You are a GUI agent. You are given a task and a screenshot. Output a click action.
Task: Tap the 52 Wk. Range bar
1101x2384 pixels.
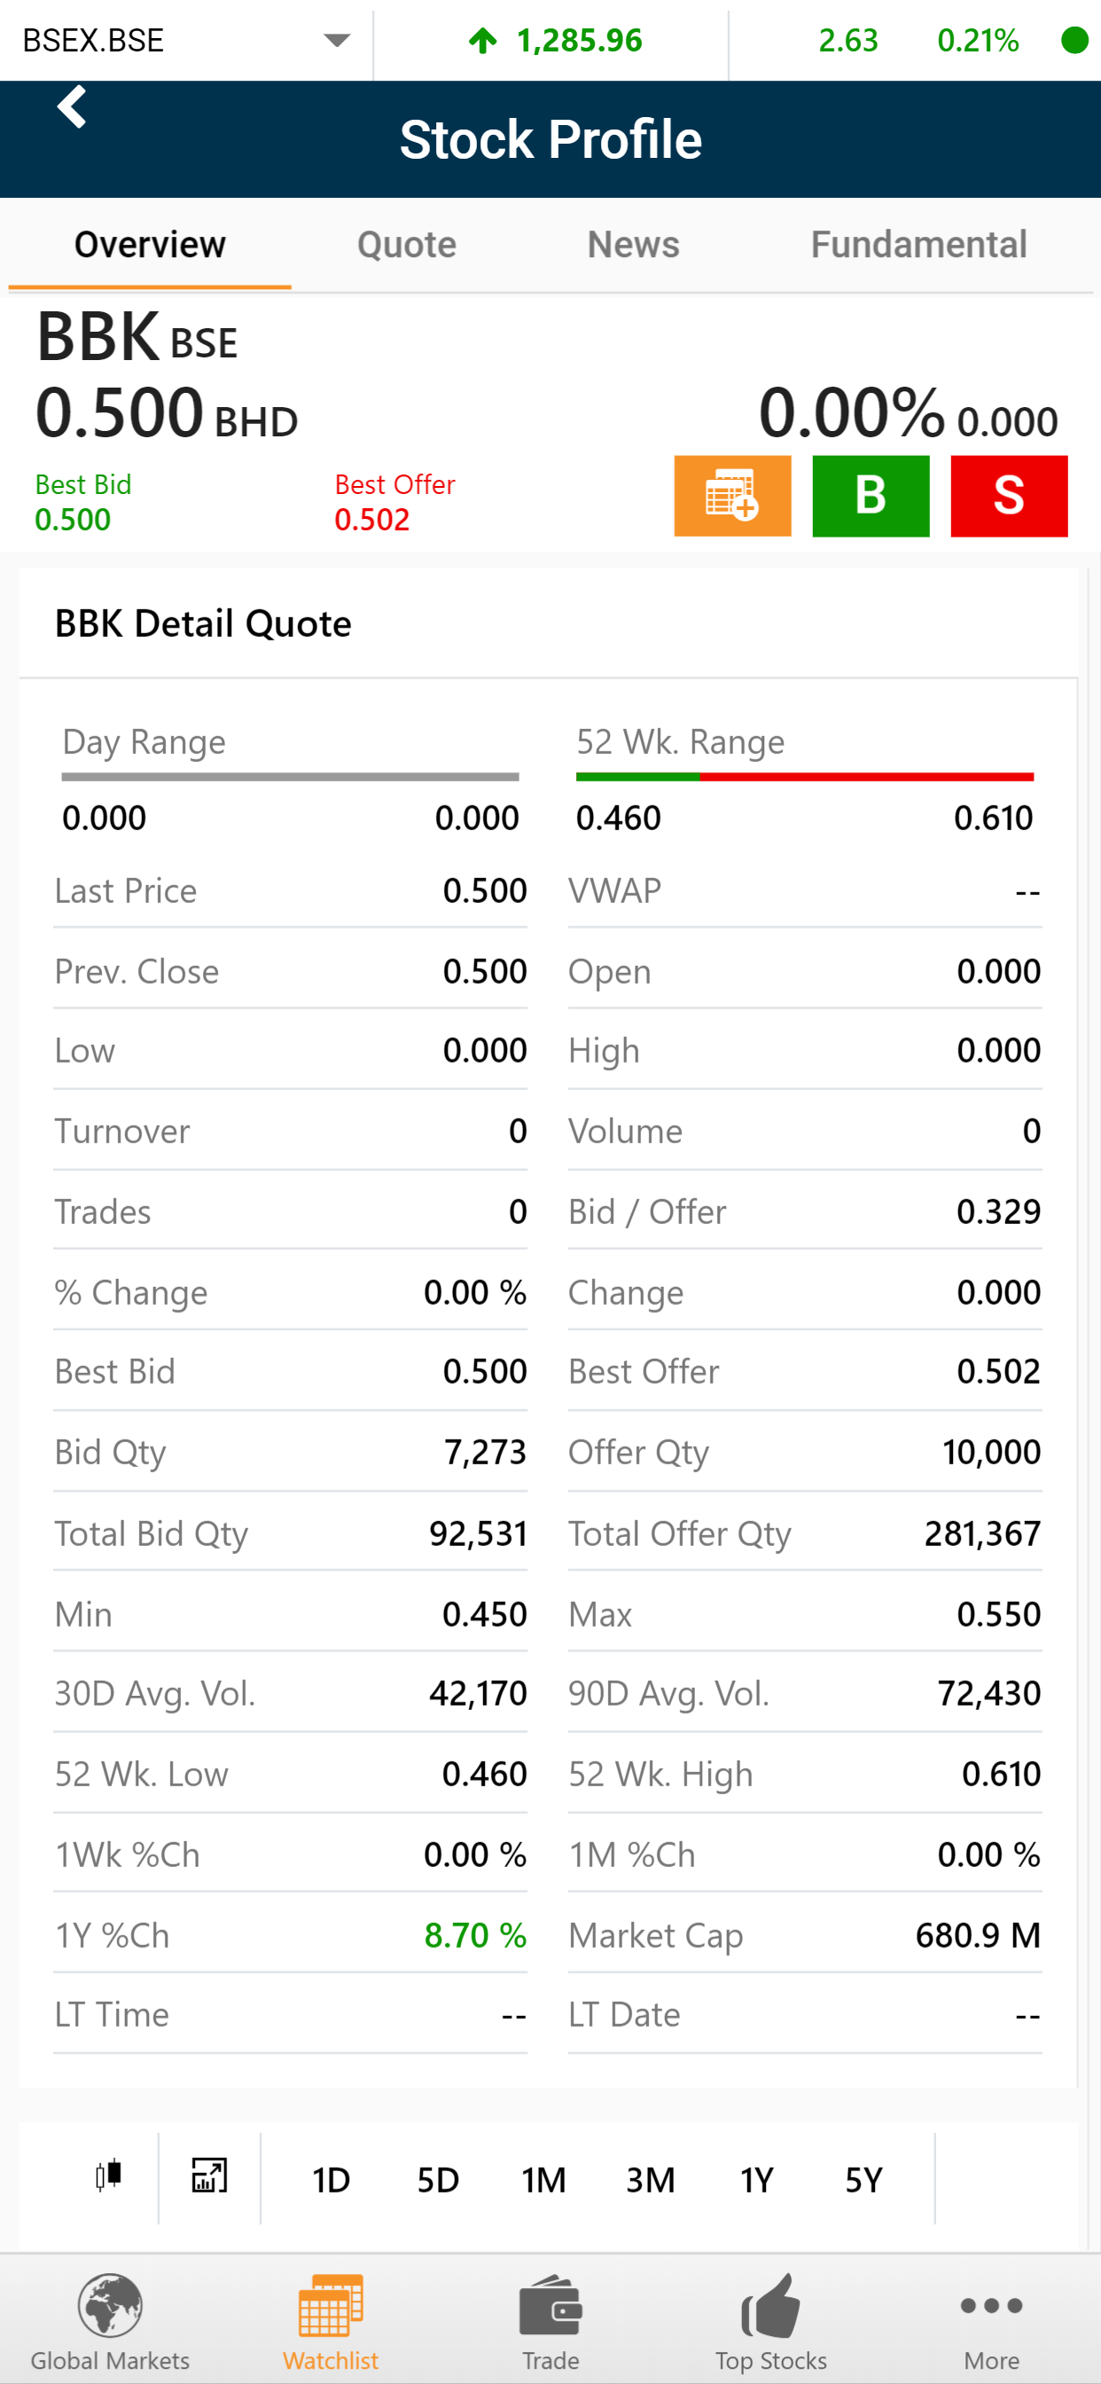point(805,778)
